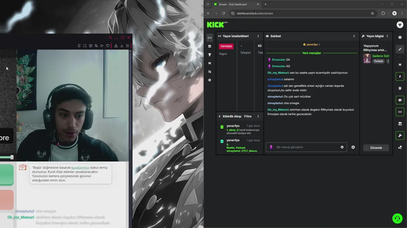The height and width of the screenshot is (228, 407).
Task: Click the Turkish language tag
Action: (378, 61)
